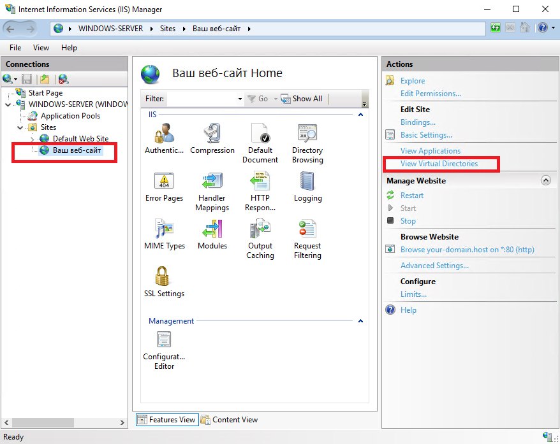Viewport: 560px width, 444px height.
Task: Click the Go filter button
Action: [258, 99]
